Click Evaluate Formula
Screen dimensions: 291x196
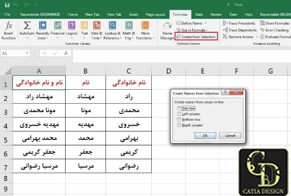pyautogui.click(x=275, y=37)
